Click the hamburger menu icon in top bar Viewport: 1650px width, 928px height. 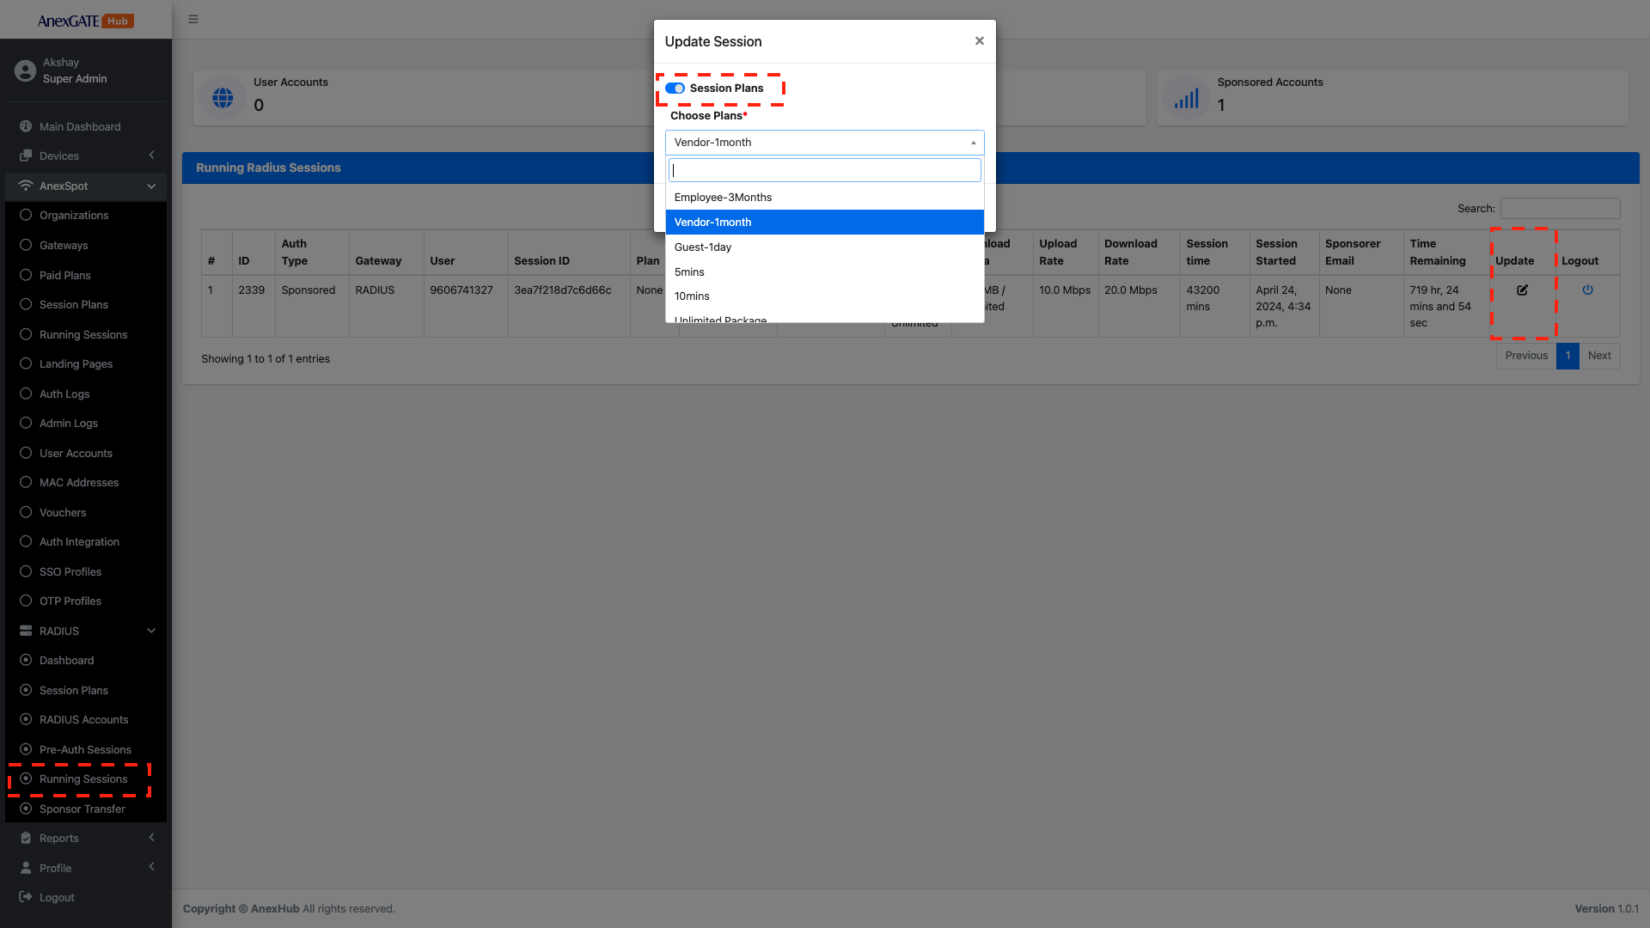[193, 19]
